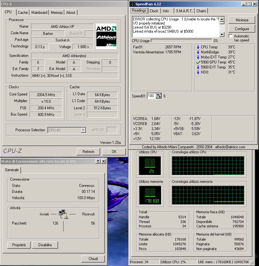Click the 5900 GPU Temp green checkmark
The image size is (259, 266).
tap(198, 62)
